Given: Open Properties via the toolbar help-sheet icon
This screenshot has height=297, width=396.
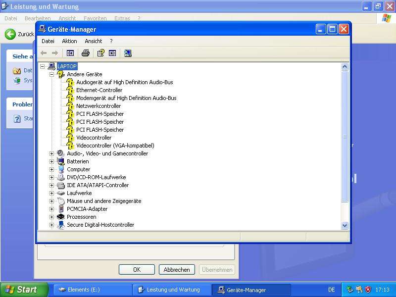Looking at the screenshot, I should pos(101,53).
